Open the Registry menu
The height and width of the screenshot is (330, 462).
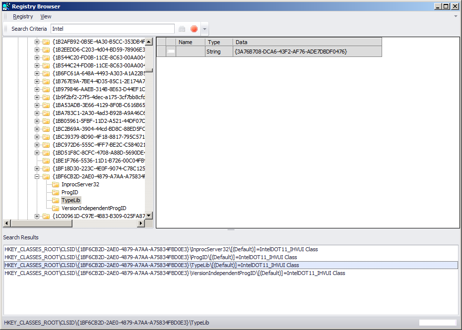[x=23, y=16]
